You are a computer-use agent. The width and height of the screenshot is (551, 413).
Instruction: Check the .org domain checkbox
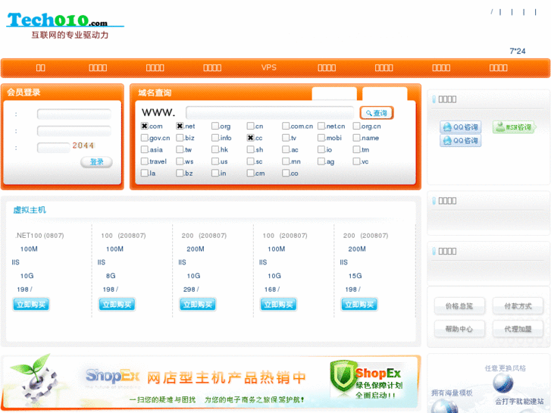click(x=215, y=126)
